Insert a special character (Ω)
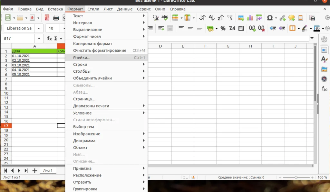Image resolution: width=330 pixels, height=192 pixels. [270, 18]
